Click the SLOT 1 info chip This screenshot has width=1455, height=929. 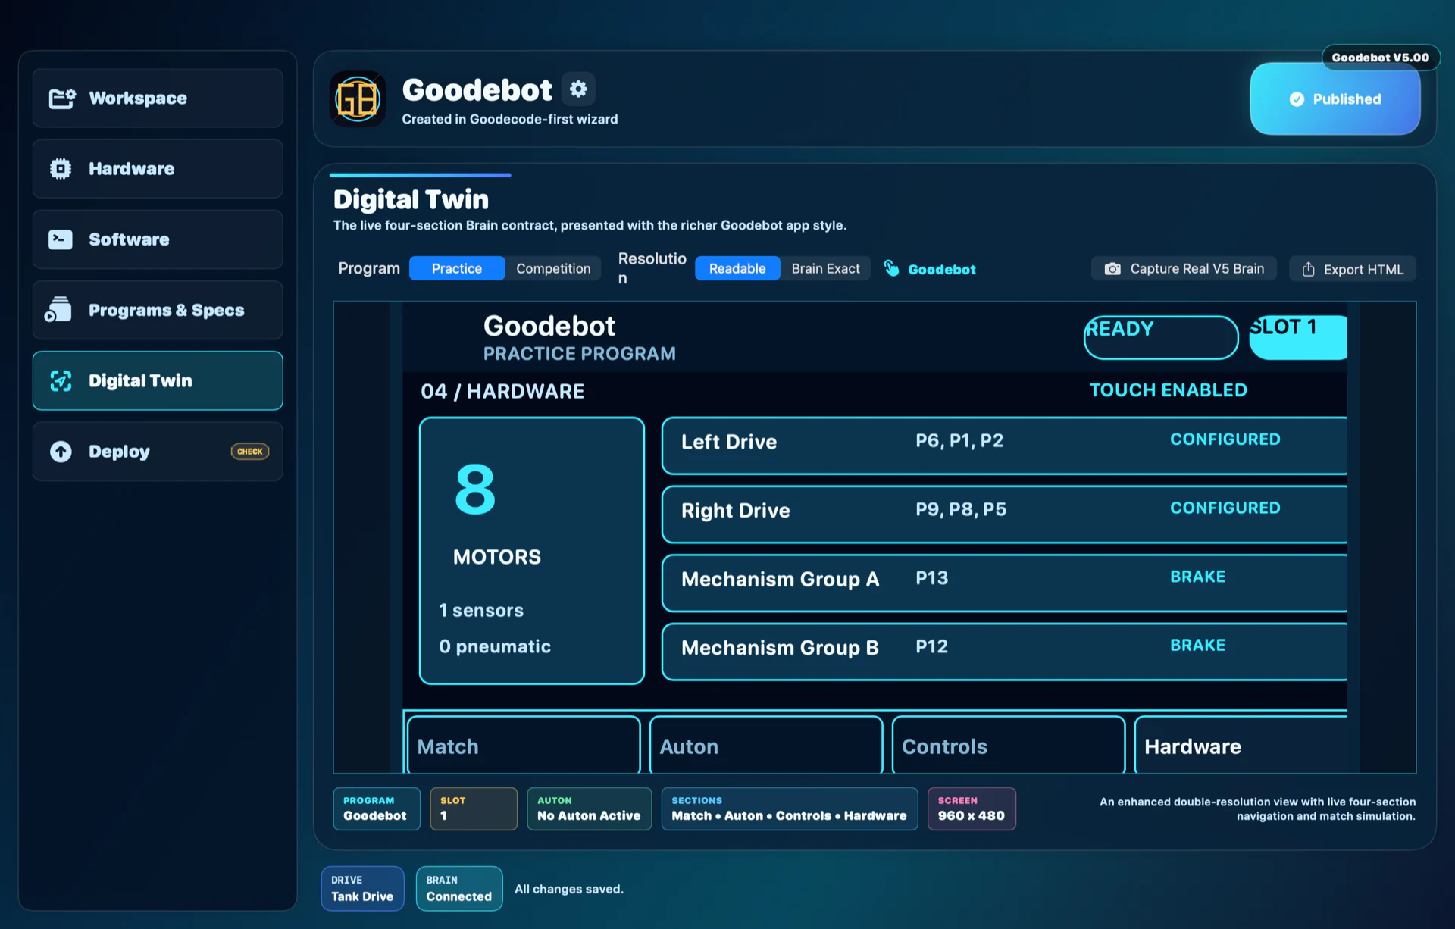(474, 809)
